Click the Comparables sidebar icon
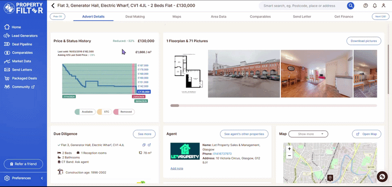392x187 pixels. (7, 53)
